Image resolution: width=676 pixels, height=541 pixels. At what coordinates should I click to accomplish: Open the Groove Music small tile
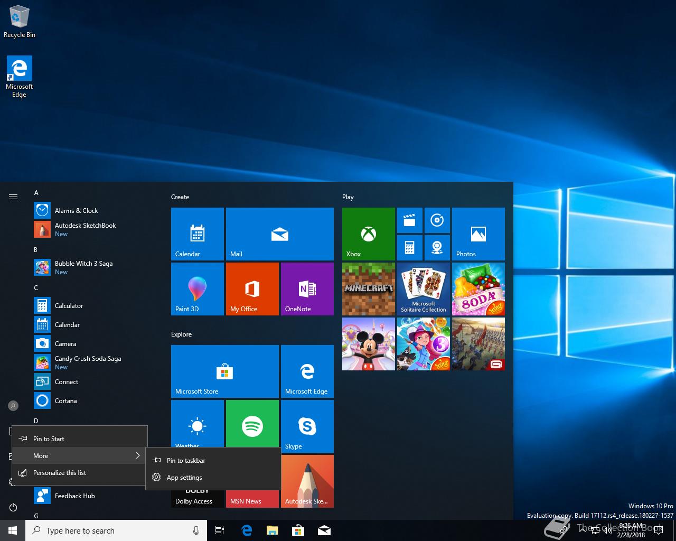click(437, 220)
